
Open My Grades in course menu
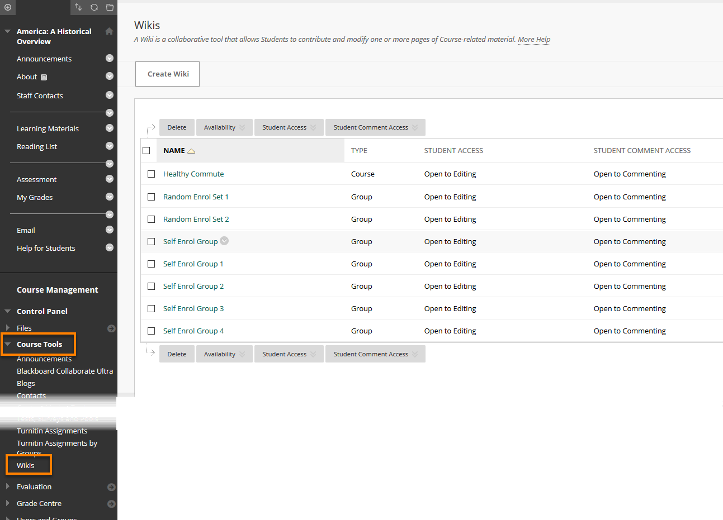[35, 197]
